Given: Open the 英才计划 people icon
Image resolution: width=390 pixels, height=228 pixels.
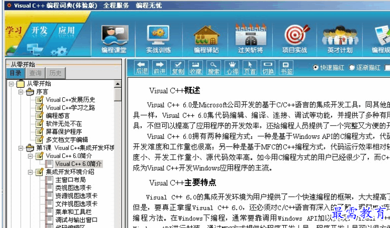Looking at the screenshot, I should 340,39.
